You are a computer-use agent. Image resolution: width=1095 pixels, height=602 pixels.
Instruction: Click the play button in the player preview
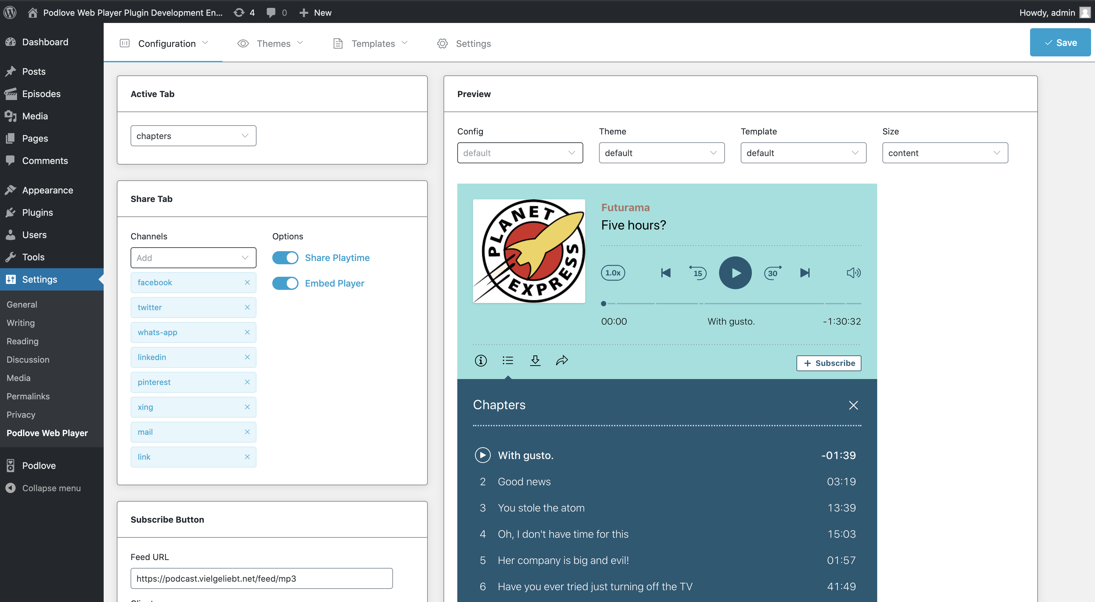coord(735,273)
